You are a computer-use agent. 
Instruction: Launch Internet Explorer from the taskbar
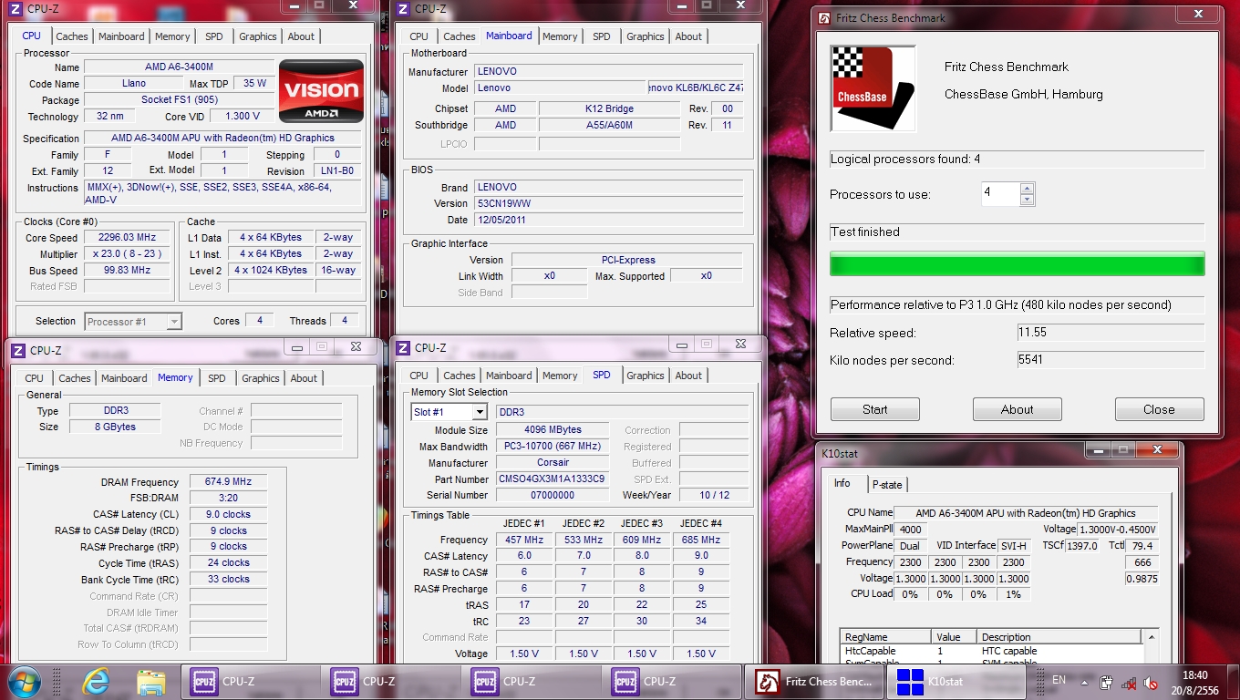[x=96, y=681]
